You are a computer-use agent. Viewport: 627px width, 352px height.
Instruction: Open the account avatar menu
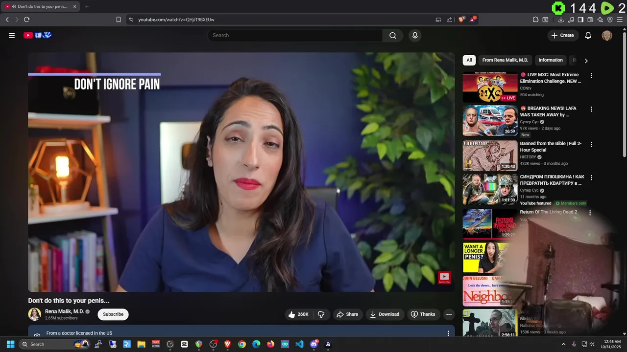coord(607,35)
